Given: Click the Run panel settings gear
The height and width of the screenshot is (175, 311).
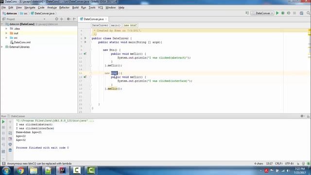Looking at the screenshot, I should pyautogui.click(x=302, y=116).
